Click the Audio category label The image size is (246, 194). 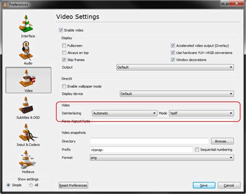28,63
